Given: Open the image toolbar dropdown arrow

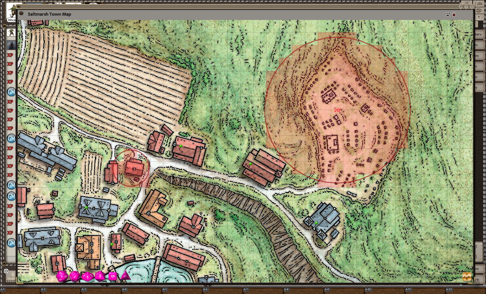Looking at the screenshot, I should (x=448, y=14).
